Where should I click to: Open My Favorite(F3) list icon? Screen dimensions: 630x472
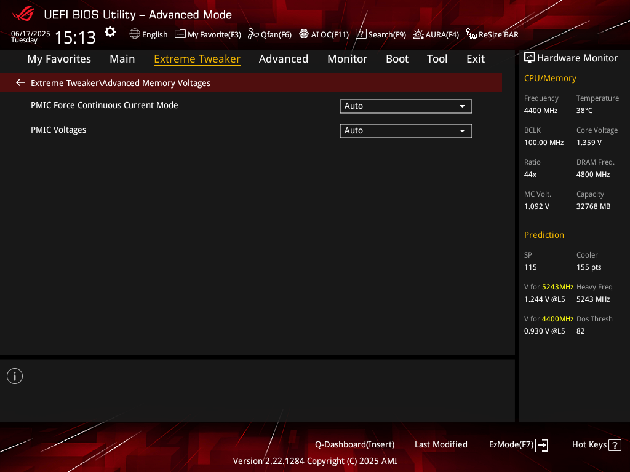click(x=180, y=34)
